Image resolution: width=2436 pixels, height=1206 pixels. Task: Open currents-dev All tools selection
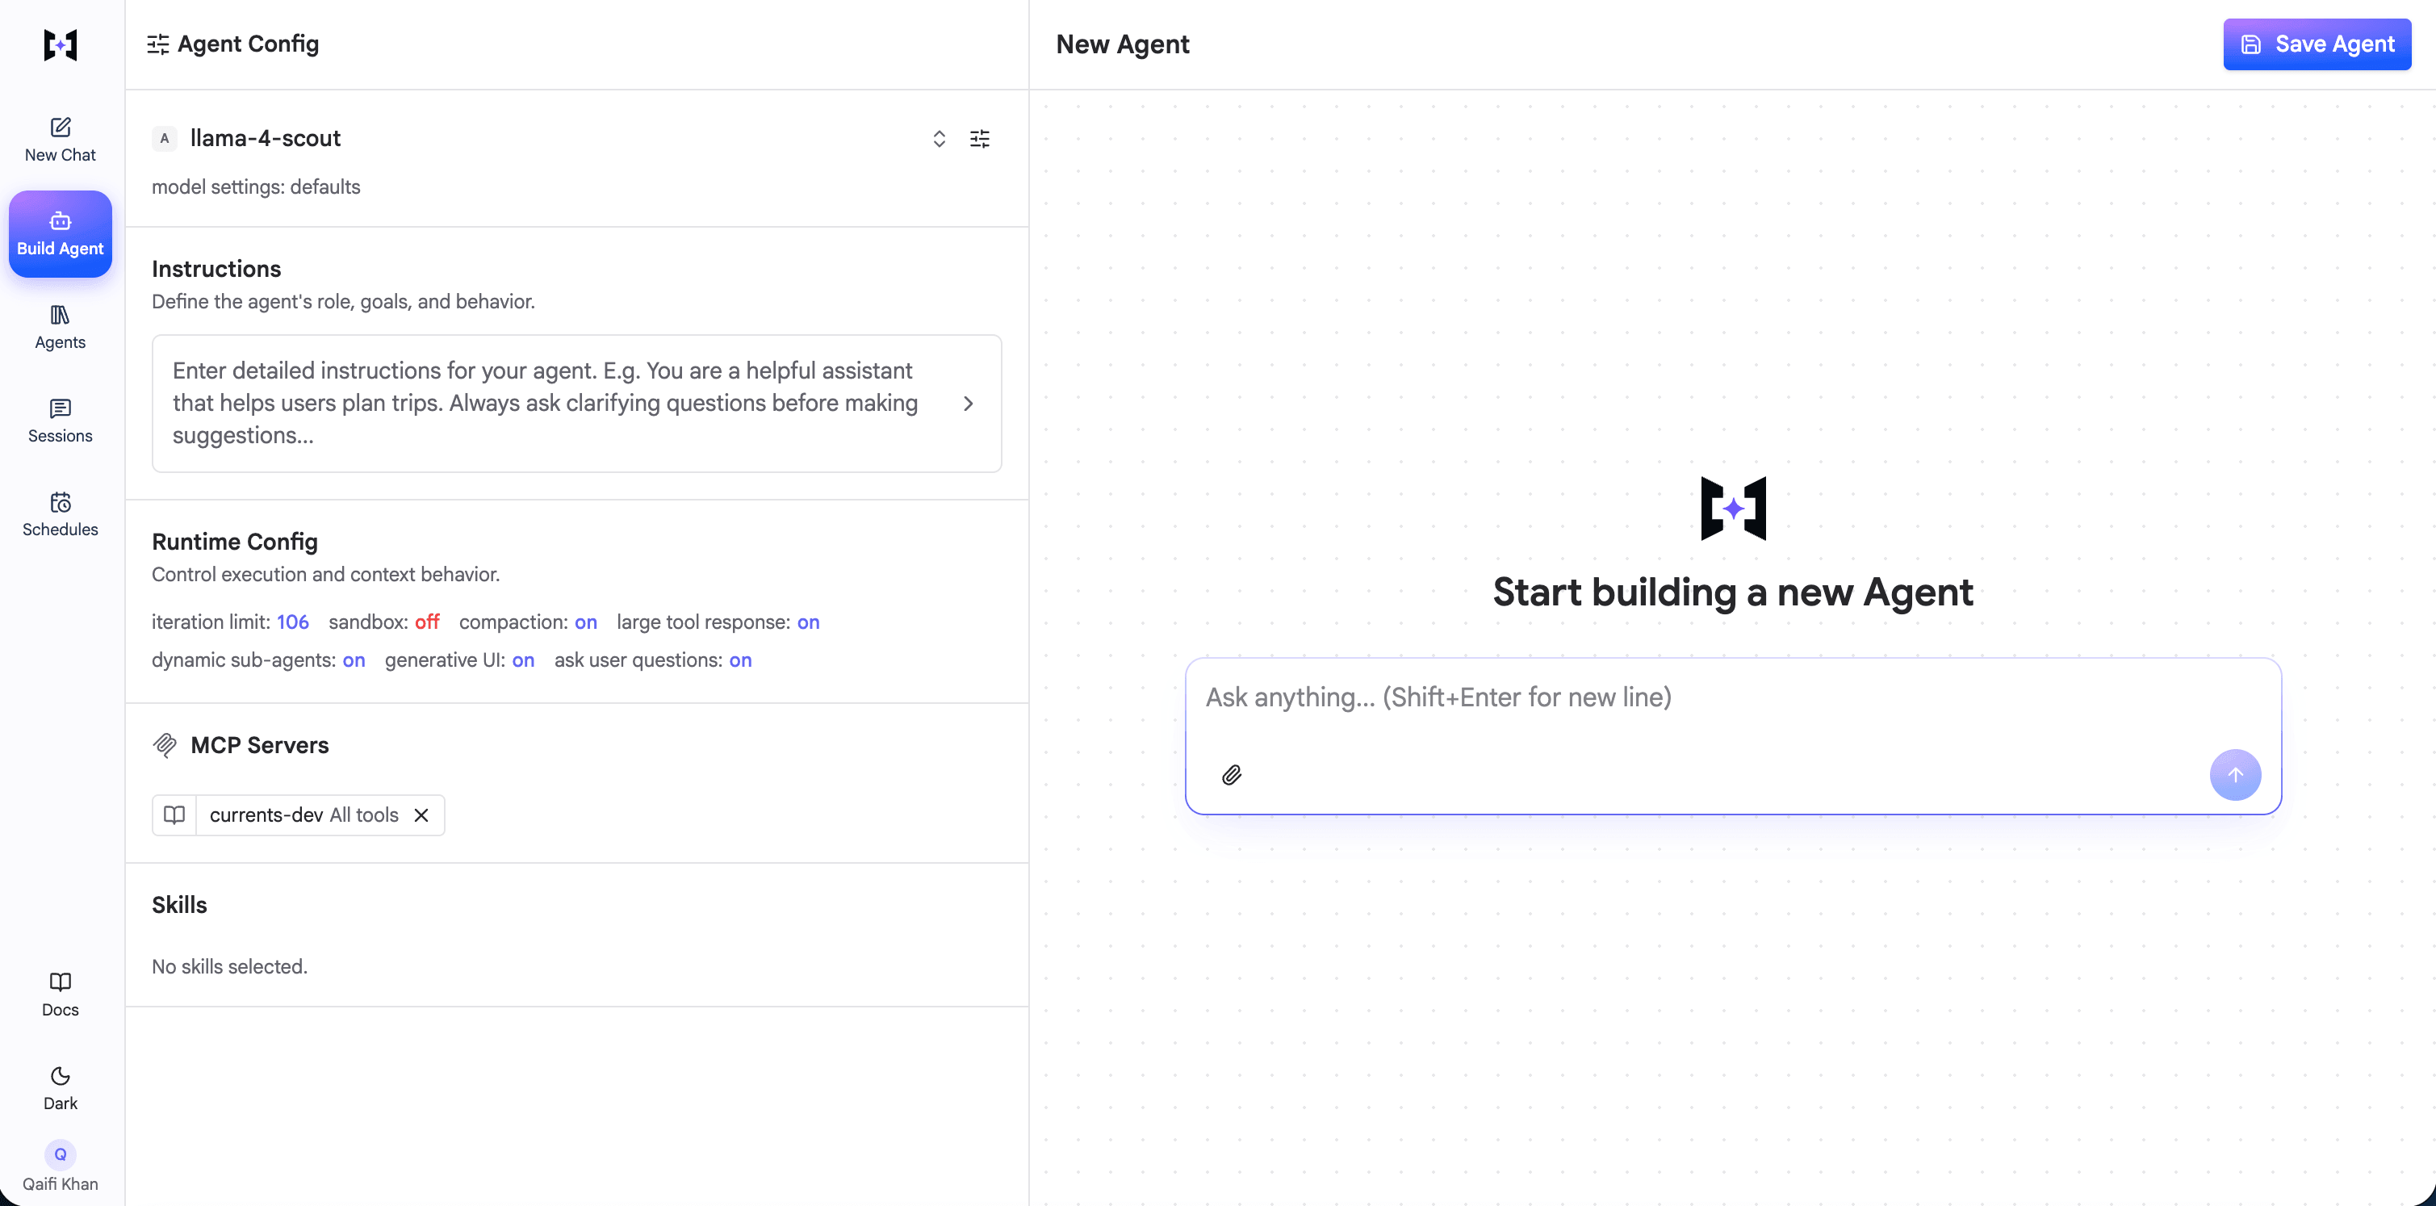pyautogui.click(x=304, y=815)
